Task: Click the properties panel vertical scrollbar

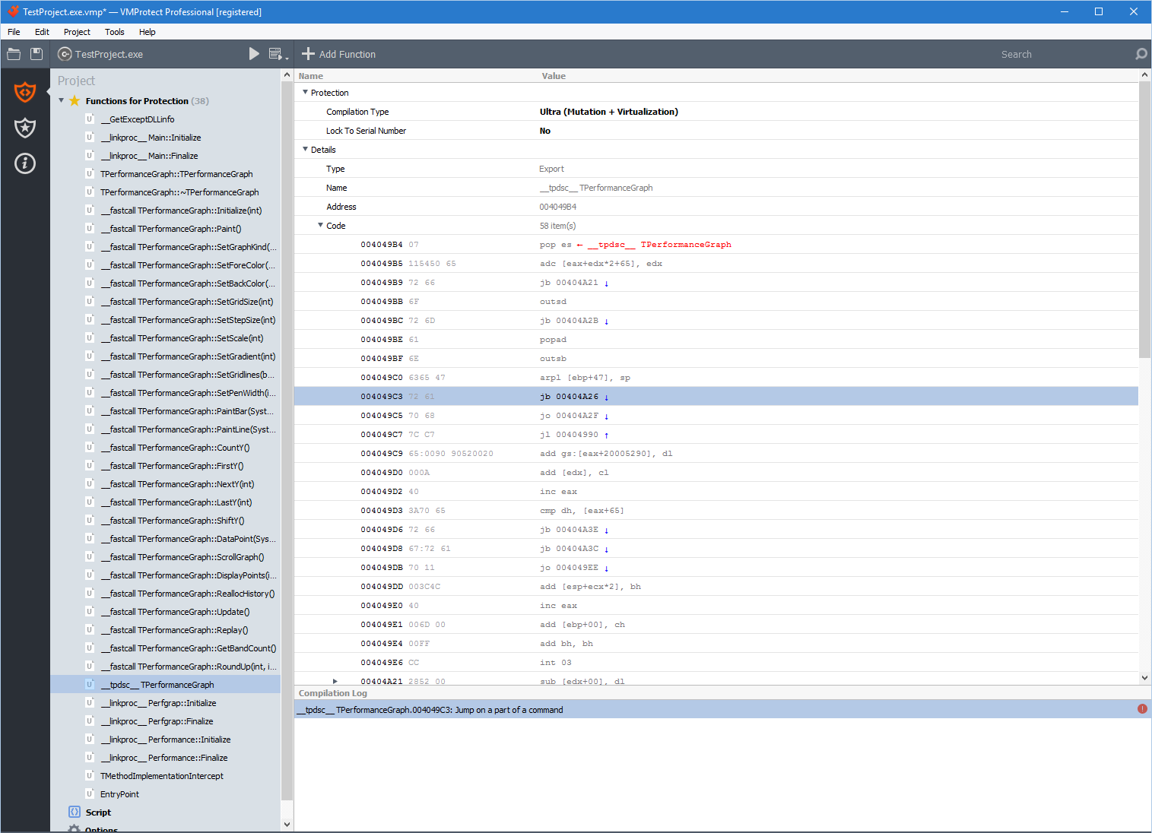Action: [1144, 220]
